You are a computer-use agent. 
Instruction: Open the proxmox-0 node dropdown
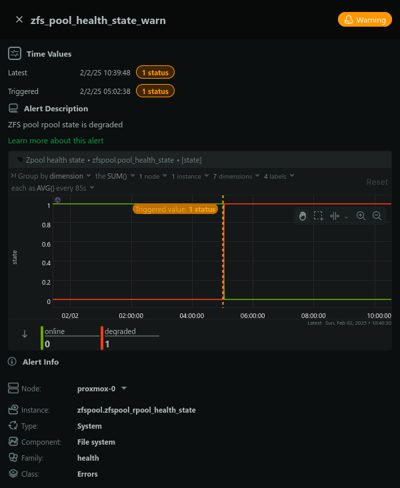pyautogui.click(x=102, y=389)
